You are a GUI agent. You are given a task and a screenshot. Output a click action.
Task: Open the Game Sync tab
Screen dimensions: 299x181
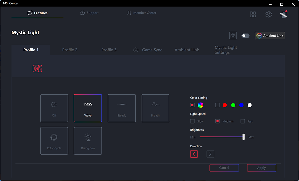tap(148, 50)
